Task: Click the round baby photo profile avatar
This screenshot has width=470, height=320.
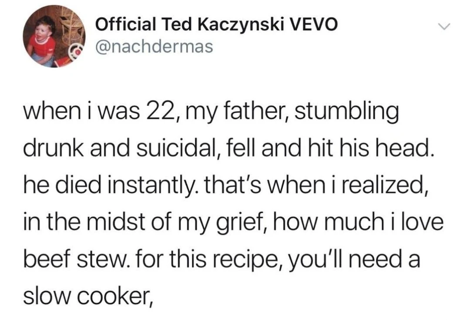Action: tap(54, 36)
